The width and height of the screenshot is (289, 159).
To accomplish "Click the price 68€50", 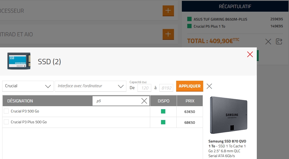I will point(190,122).
